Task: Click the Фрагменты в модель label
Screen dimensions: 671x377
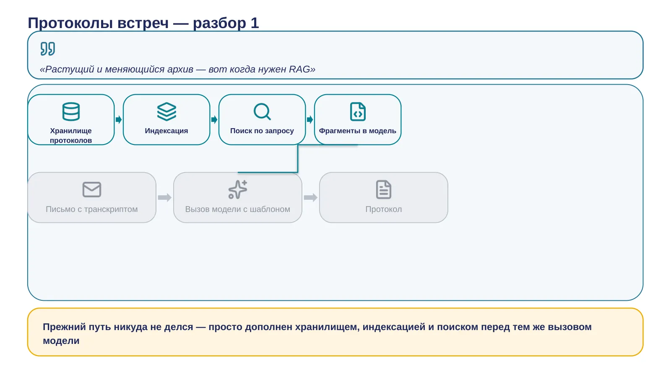Action: click(358, 131)
